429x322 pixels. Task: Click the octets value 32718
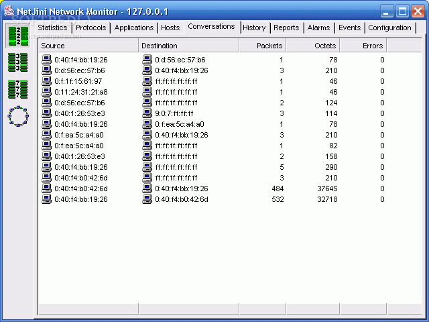pyautogui.click(x=327, y=199)
